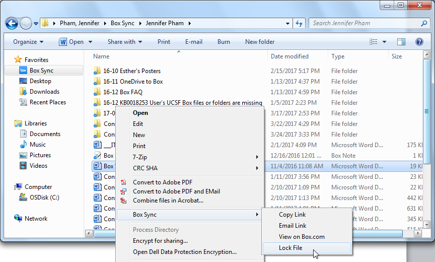The width and height of the screenshot is (435, 262).
Task: Select the 16-10 Esther's Posters folder
Action: 132,71
